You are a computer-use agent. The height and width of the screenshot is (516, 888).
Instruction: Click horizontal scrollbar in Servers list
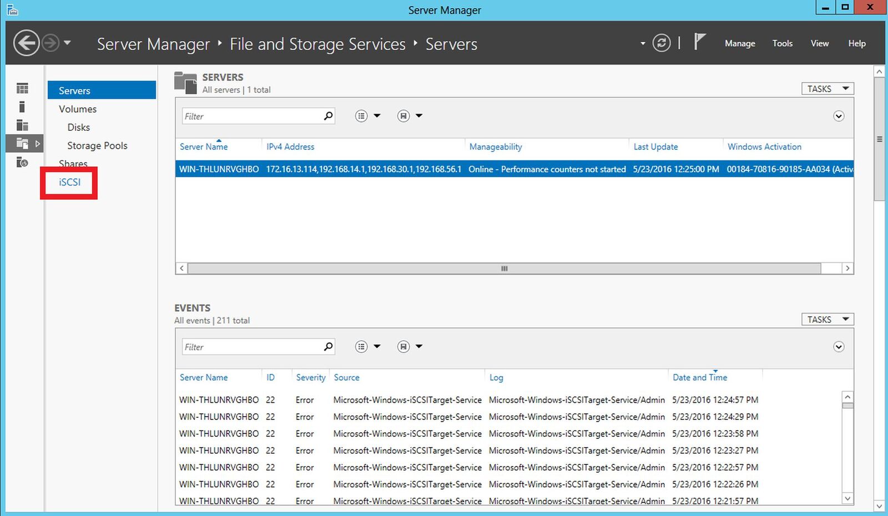tap(504, 269)
